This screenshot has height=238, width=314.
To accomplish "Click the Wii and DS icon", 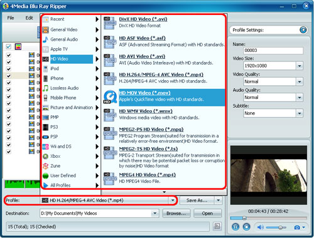I will click(45, 147).
